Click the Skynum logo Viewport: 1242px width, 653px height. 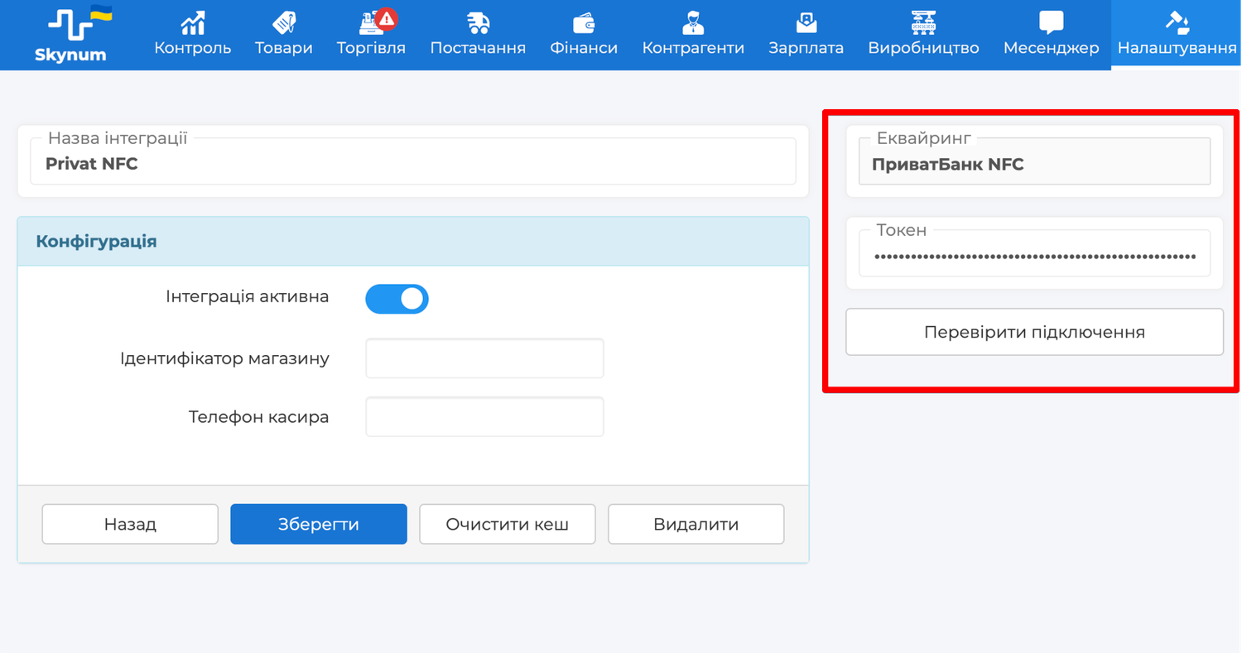(70, 35)
